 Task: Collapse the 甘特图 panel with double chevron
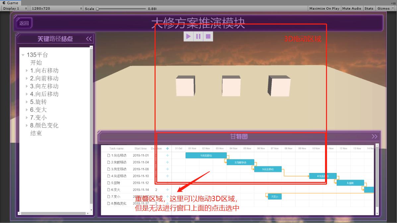[x=374, y=137]
